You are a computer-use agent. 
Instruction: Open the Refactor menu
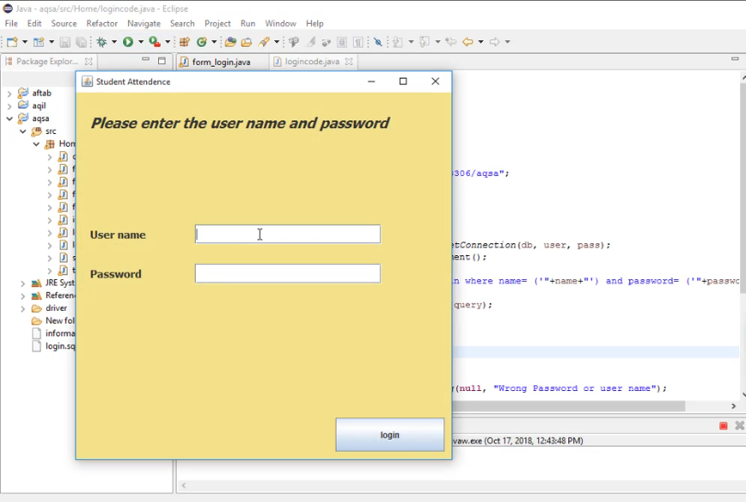[x=102, y=23]
